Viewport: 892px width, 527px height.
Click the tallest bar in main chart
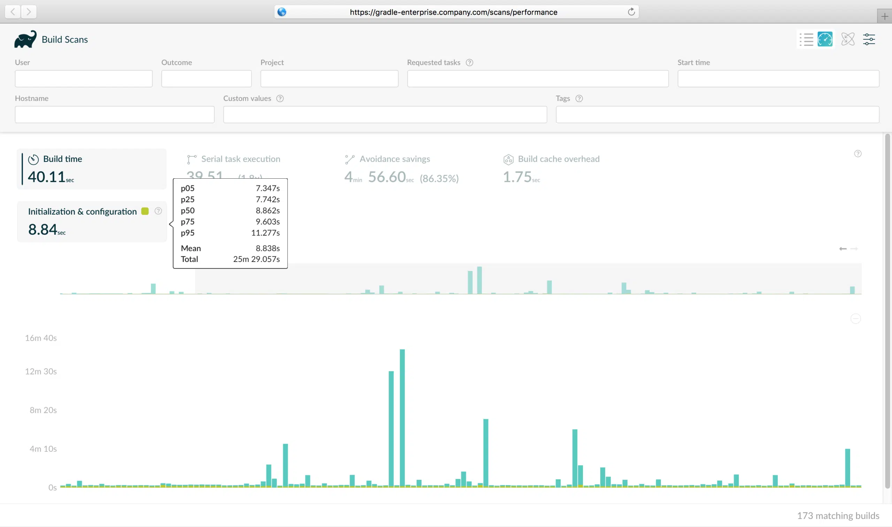402,418
